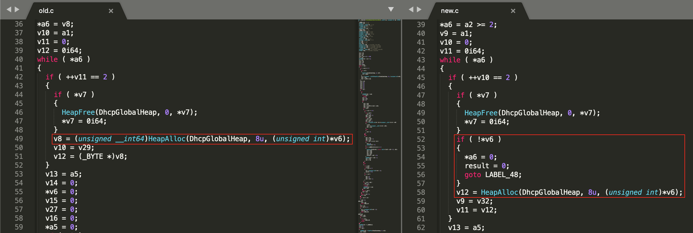This screenshot has width=693, height=233.
Task: Click the next-tab right arrow in the new.c pane
Action: coord(419,10)
